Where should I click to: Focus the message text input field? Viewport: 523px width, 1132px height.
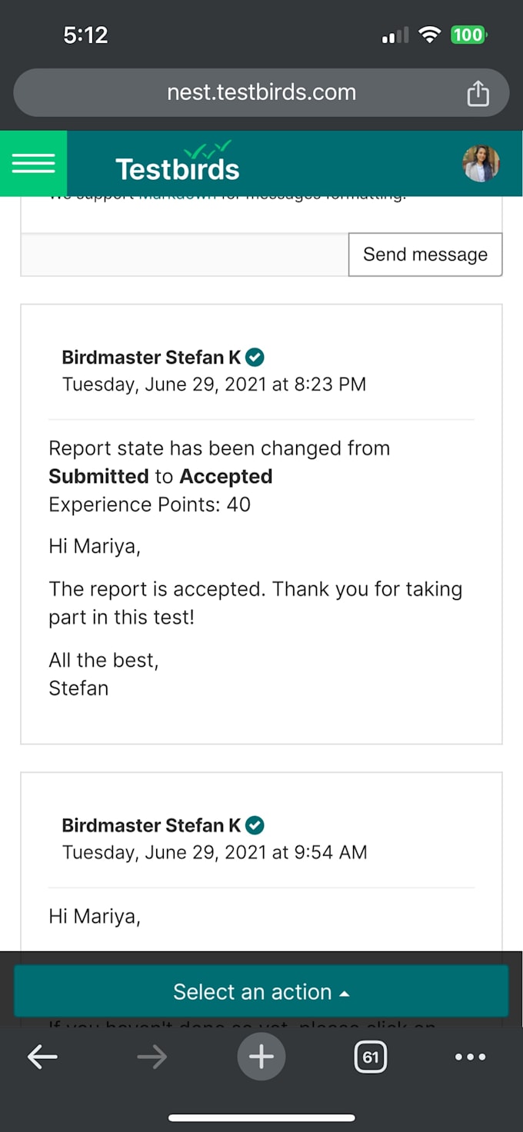(x=185, y=255)
